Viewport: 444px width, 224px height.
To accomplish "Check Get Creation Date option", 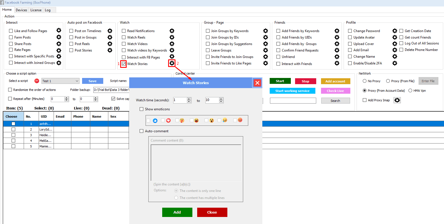I will click(x=401, y=31).
